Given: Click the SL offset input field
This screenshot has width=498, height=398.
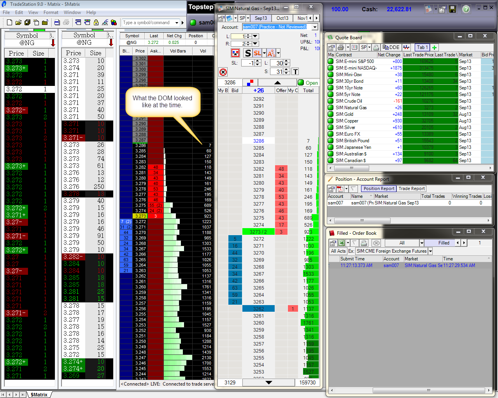Looking at the screenshot, I should pos(248,63).
